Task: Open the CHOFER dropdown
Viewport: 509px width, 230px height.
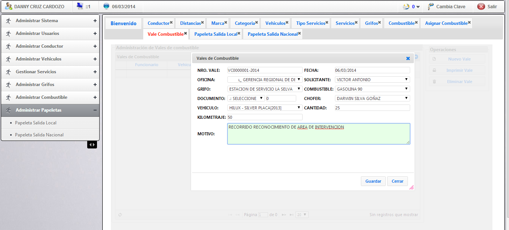Action: 373,98
